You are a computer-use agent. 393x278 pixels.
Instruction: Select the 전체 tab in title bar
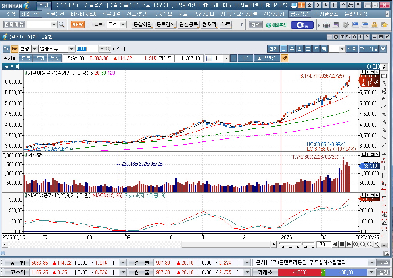(43, 5)
